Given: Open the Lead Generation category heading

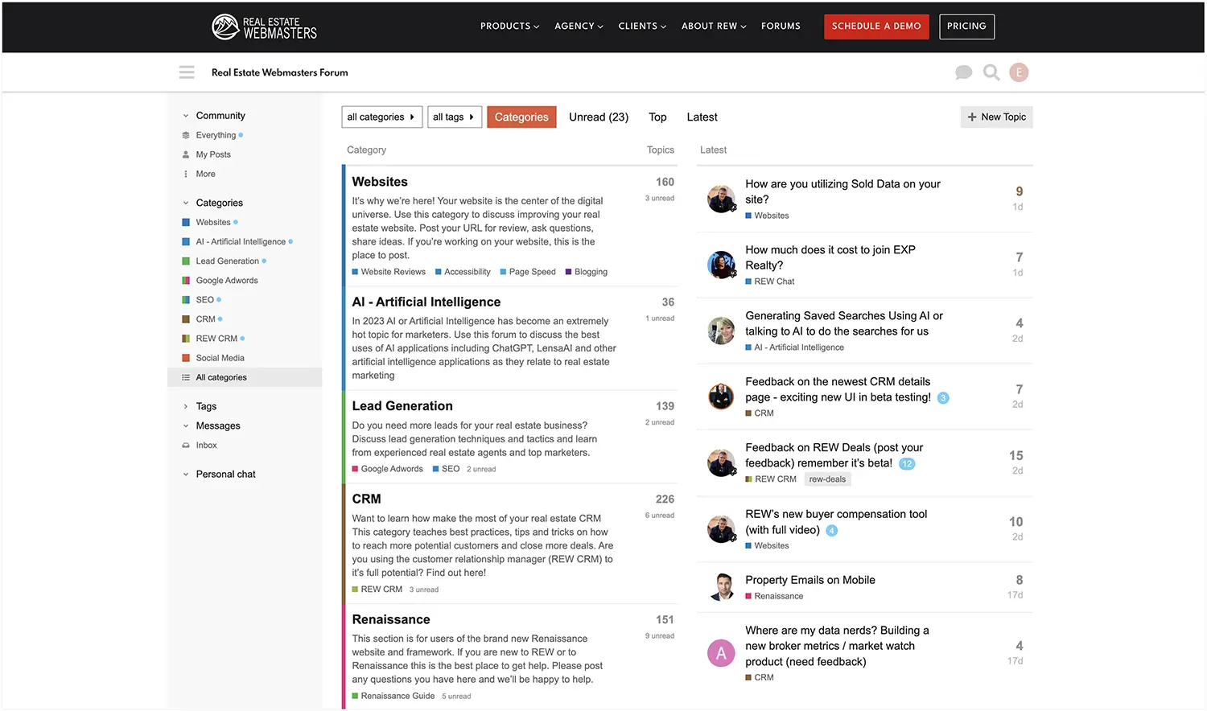Looking at the screenshot, I should click(402, 406).
